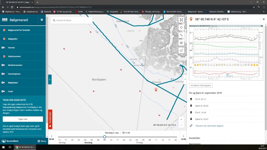The height and width of the screenshot is (150, 267).
Task: Step timeline forward with right arrow
Action: tap(183, 136)
